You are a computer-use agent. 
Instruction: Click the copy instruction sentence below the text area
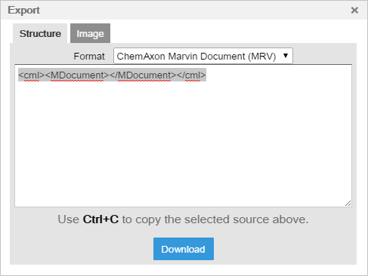click(x=183, y=219)
